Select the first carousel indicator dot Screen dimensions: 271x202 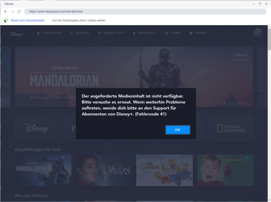[x=208, y=104]
